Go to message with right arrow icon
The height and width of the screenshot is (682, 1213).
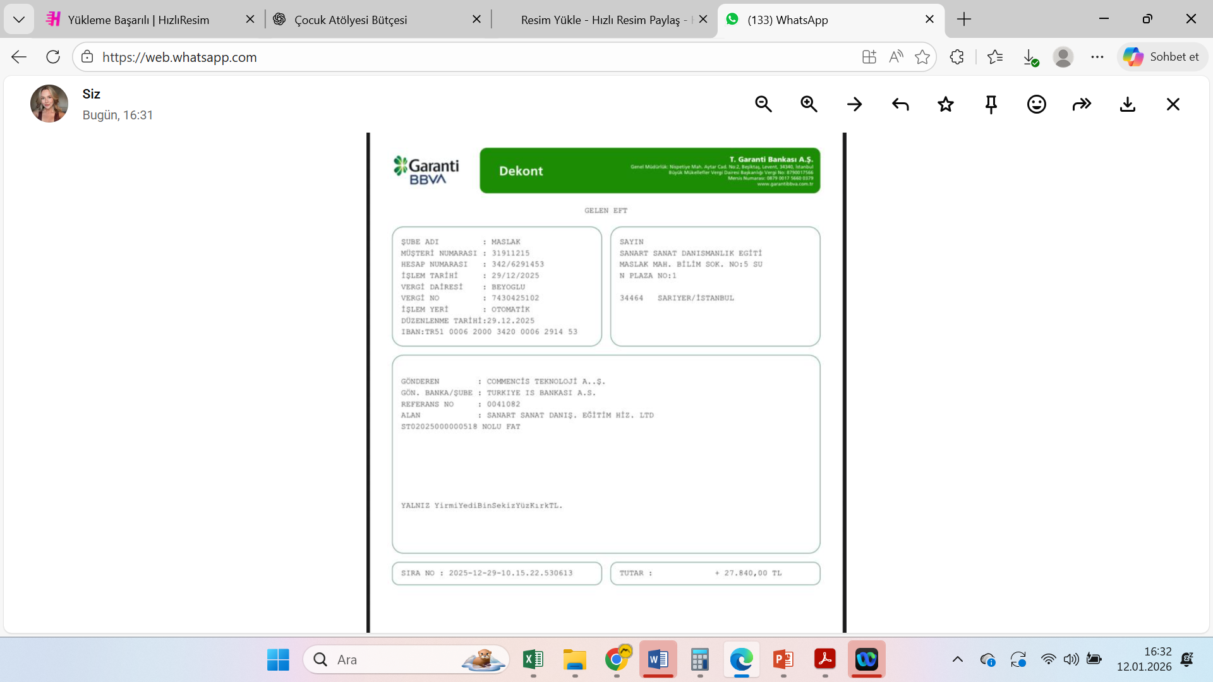click(854, 104)
